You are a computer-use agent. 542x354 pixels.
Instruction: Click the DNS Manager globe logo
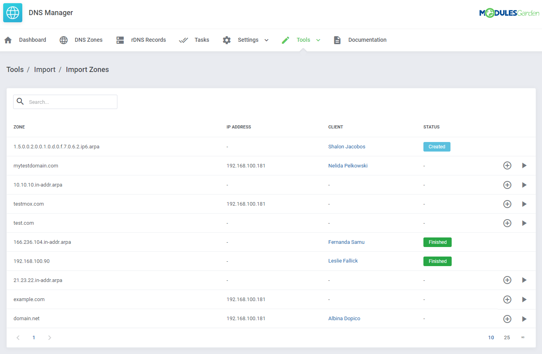click(12, 12)
